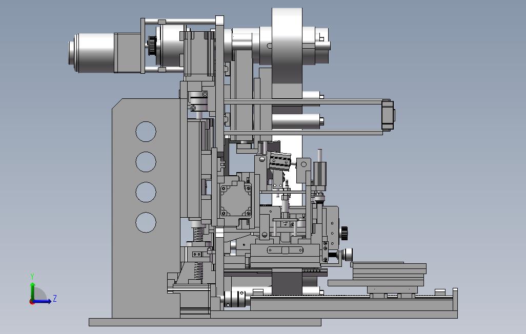Click the blue Z axis of the orientation triad
The height and width of the screenshot is (334, 526).
point(42,301)
